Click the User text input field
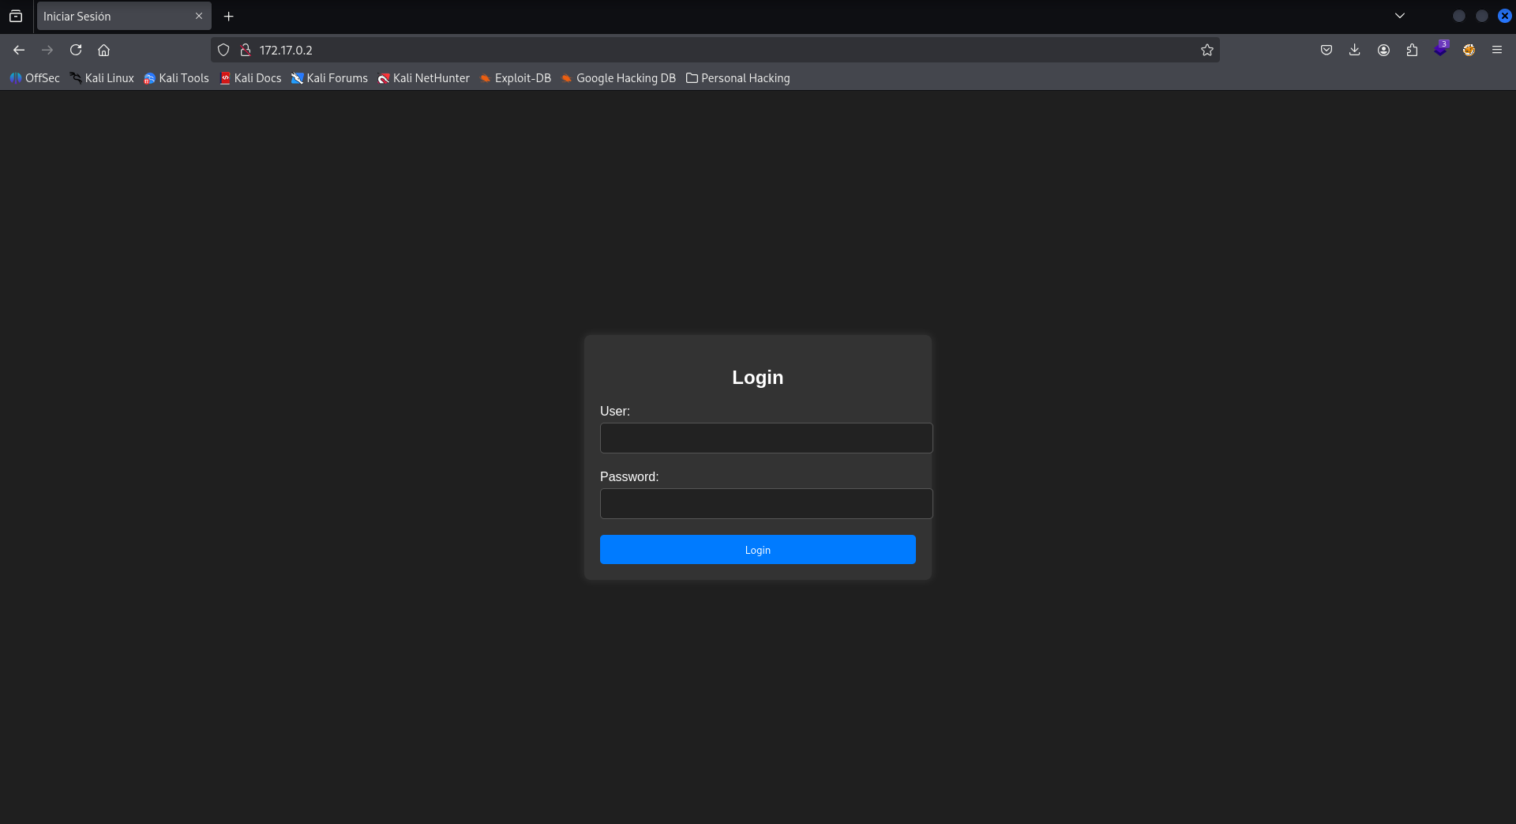The height and width of the screenshot is (824, 1516). (765, 438)
